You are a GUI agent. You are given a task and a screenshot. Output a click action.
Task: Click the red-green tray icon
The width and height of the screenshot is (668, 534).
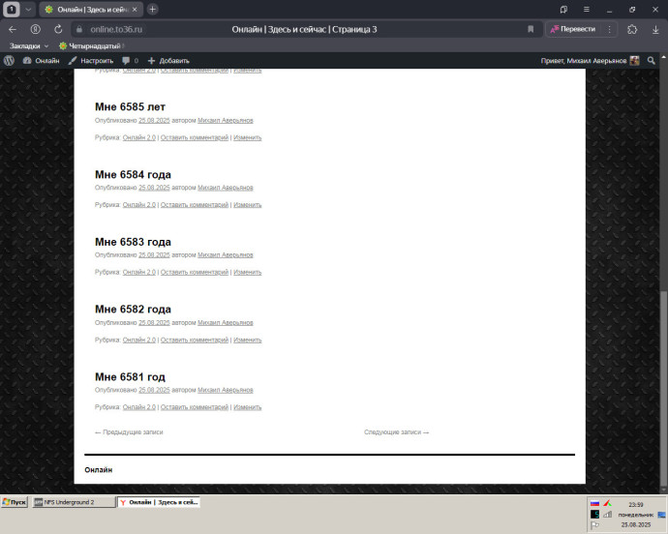[x=607, y=503]
